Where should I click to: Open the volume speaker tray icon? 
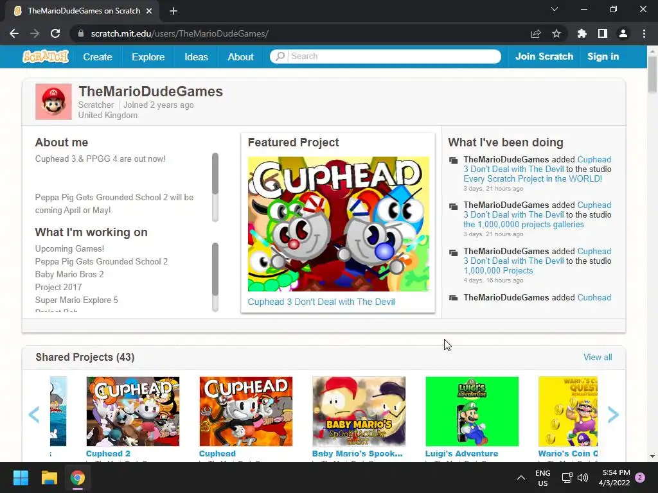582,478
